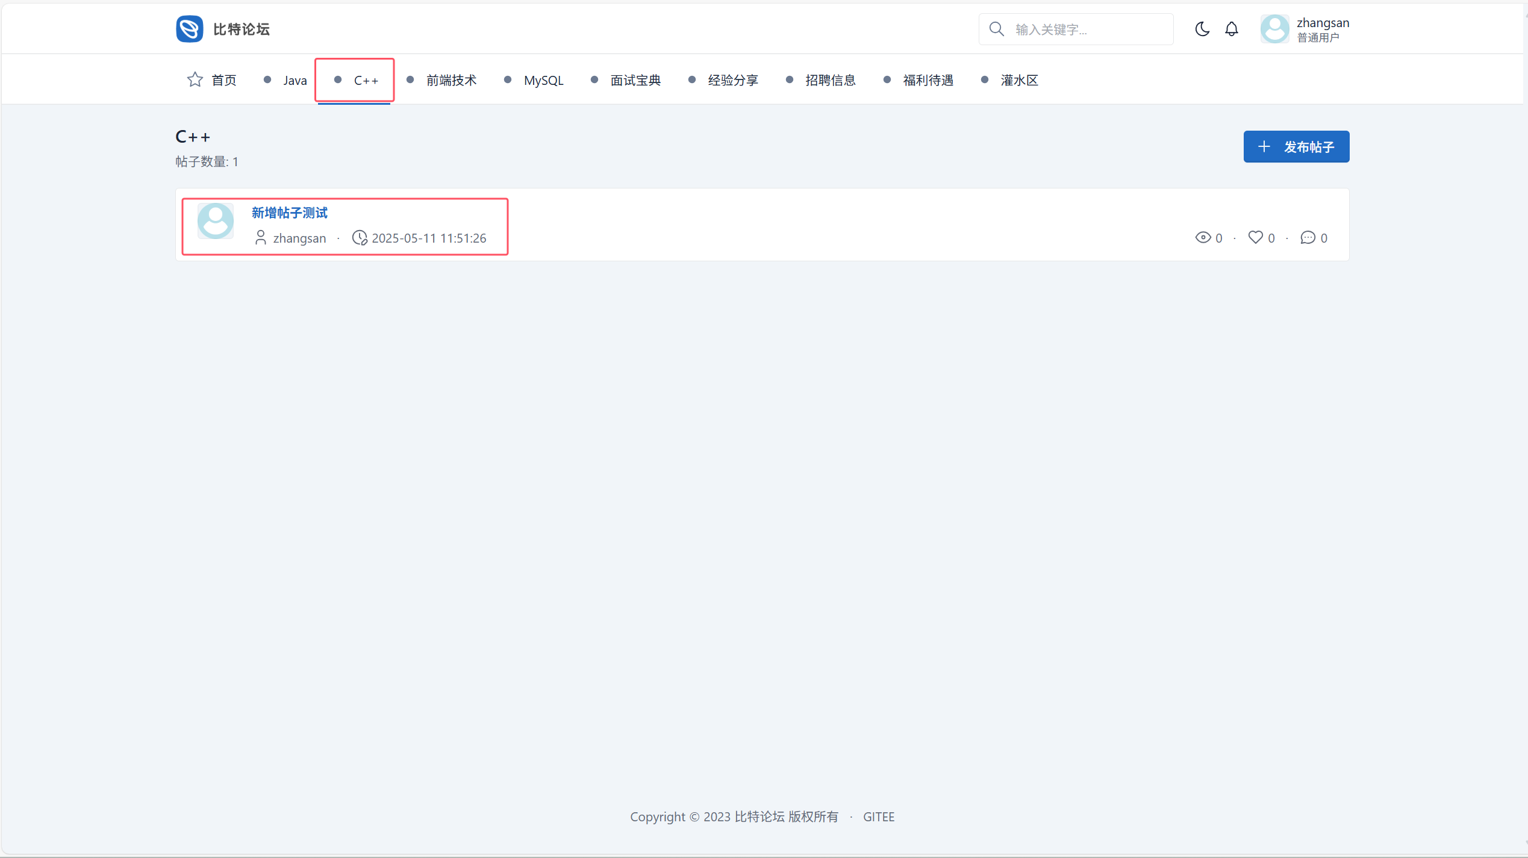Click the search magnifier icon
1528x858 pixels.
[996, 29]
